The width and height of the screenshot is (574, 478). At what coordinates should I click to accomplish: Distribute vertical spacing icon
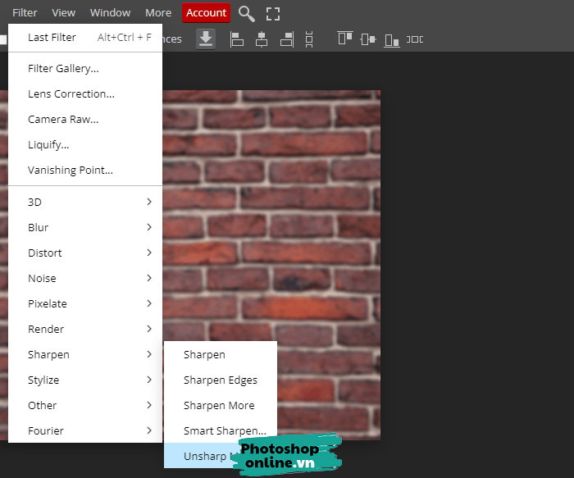pyautogui.click(x=309, y=39)
